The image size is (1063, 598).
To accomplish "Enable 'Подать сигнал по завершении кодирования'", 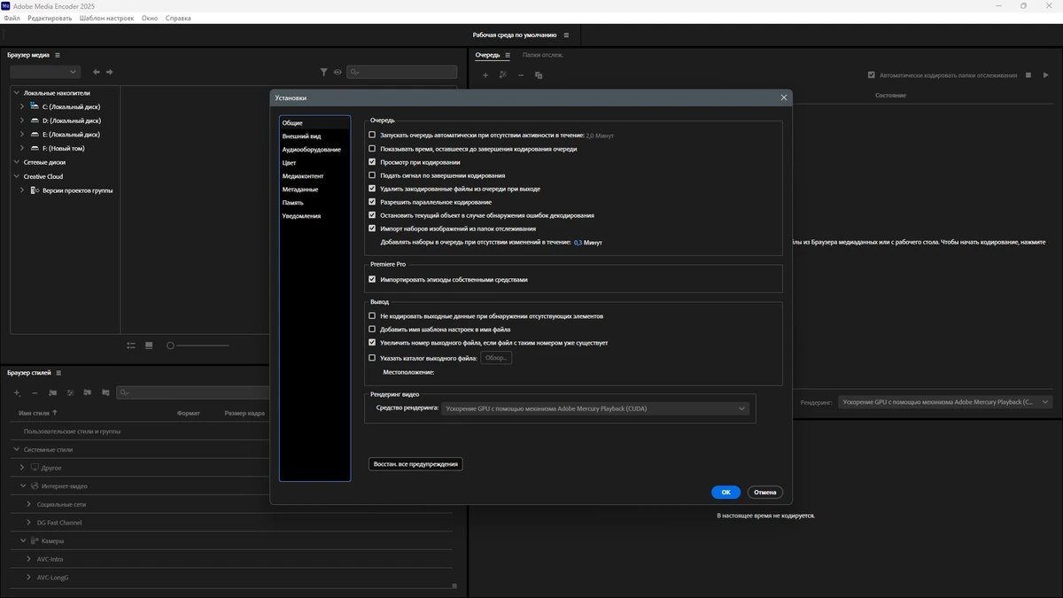I will point(372,175).
